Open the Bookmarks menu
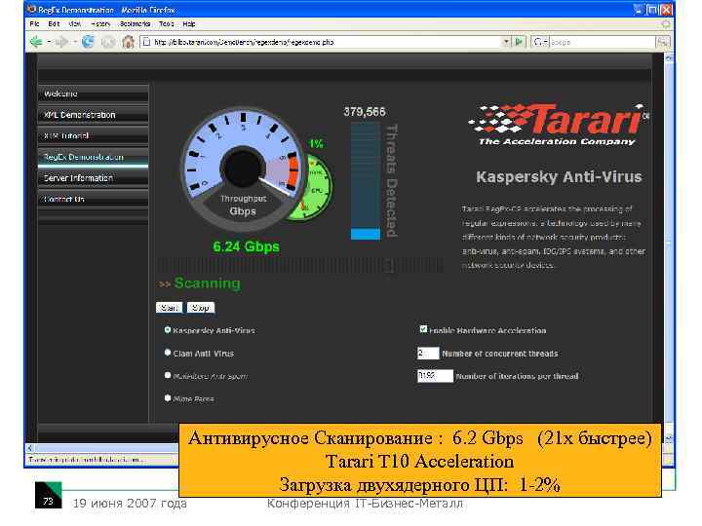 [x=135, y=23]
